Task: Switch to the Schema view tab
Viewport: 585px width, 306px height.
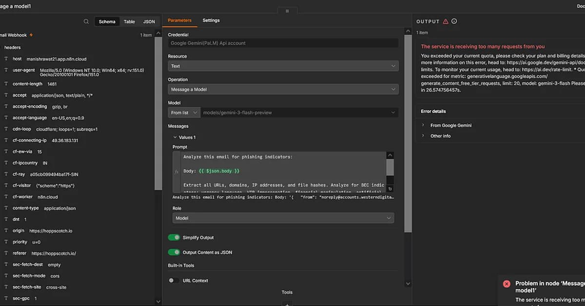Action: pyautogui.click(x=107, y=21)
